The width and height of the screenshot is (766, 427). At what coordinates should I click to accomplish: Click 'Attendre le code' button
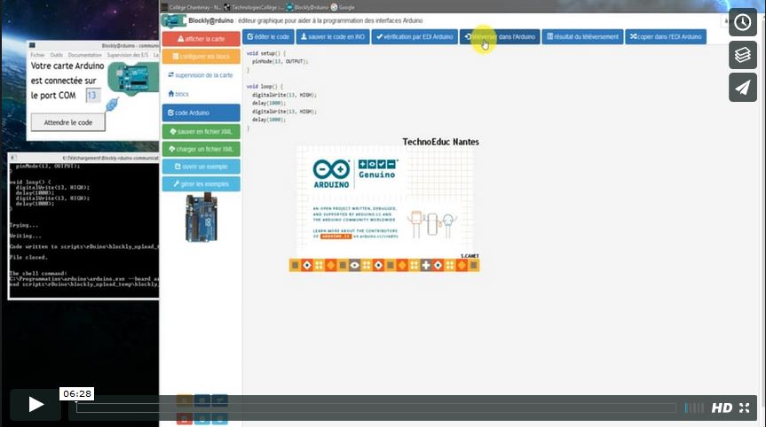click(68, 122)
